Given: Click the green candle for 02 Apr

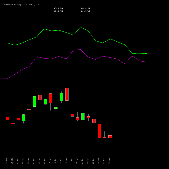Looking at the screenshot, I should 24,118.
